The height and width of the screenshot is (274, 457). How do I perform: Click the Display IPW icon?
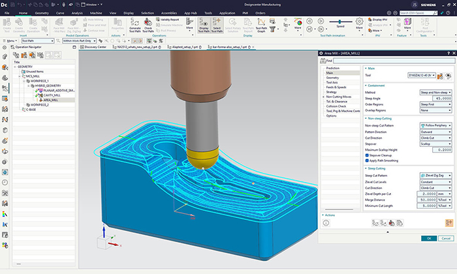[377, 20]
